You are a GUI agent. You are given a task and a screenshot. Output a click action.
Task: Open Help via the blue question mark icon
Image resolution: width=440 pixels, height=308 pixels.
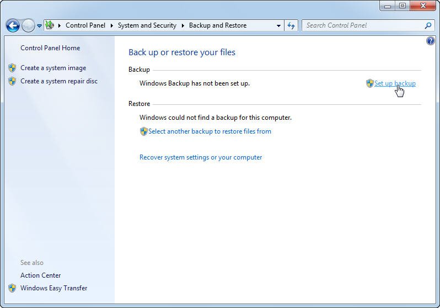coord(431,41)
